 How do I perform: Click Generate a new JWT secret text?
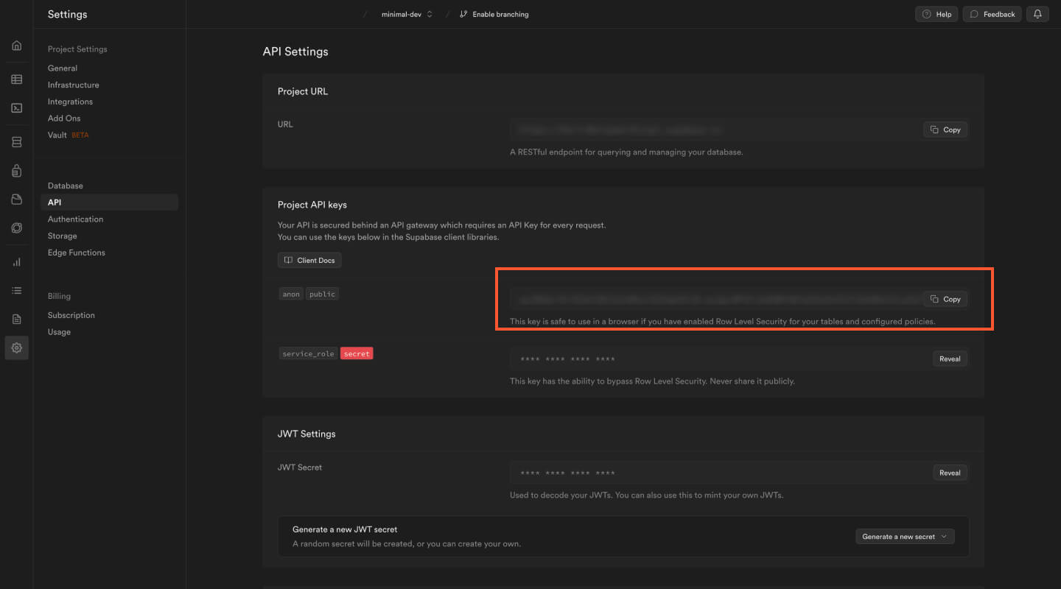click(x=345, y=529)
